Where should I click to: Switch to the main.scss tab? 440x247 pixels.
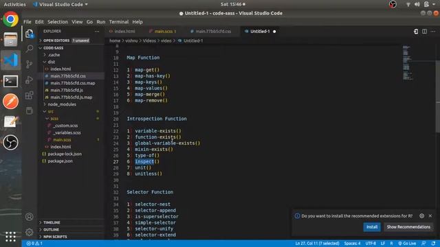[165, 32]
